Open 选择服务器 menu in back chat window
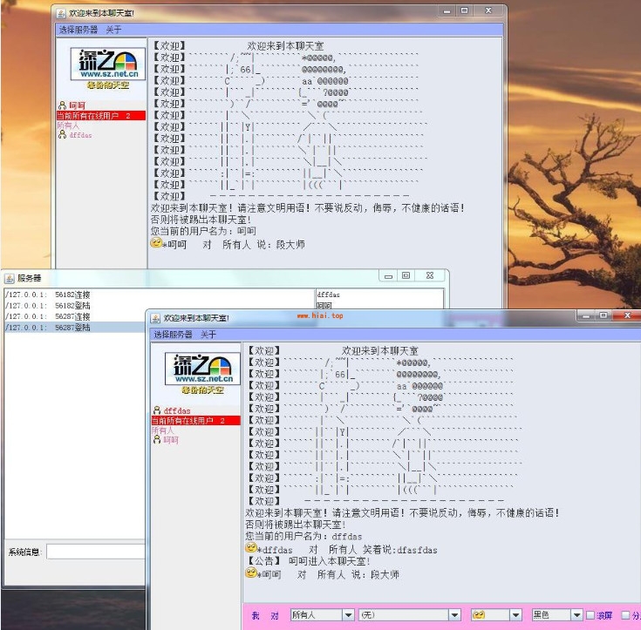The width and height of the screenshot is (641, 630). pyautogui.click(x=78, y=30)
